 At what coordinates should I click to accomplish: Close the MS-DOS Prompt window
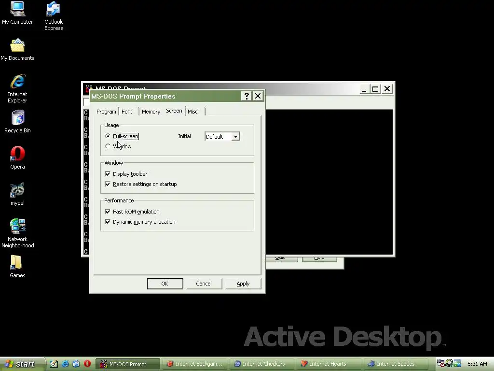387,89
